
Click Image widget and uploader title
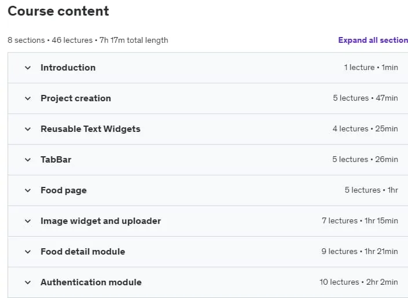101,221
